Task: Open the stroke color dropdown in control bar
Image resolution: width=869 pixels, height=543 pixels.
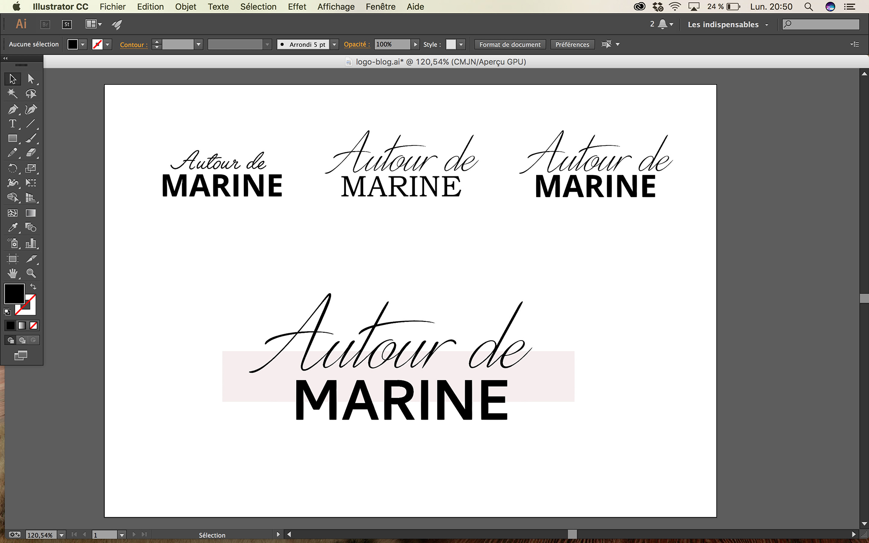Action: point(108,44)
